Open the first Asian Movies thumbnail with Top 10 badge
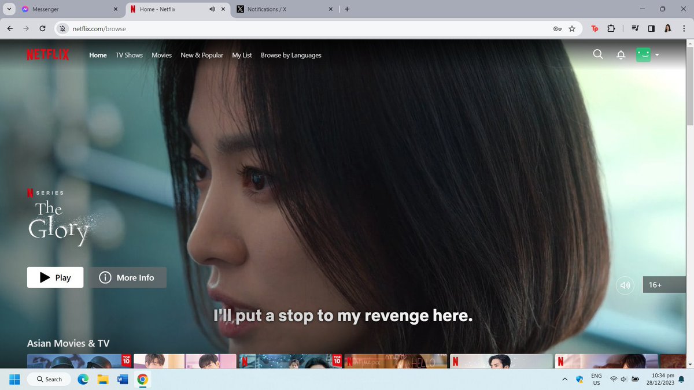Viewport: 694px width, 390px height. pyautogui.click(x=79, y=361)
